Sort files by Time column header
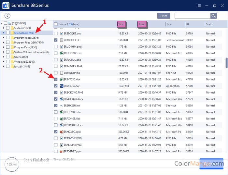This screenshot has width=228, height=175. (x=141, y=24)
